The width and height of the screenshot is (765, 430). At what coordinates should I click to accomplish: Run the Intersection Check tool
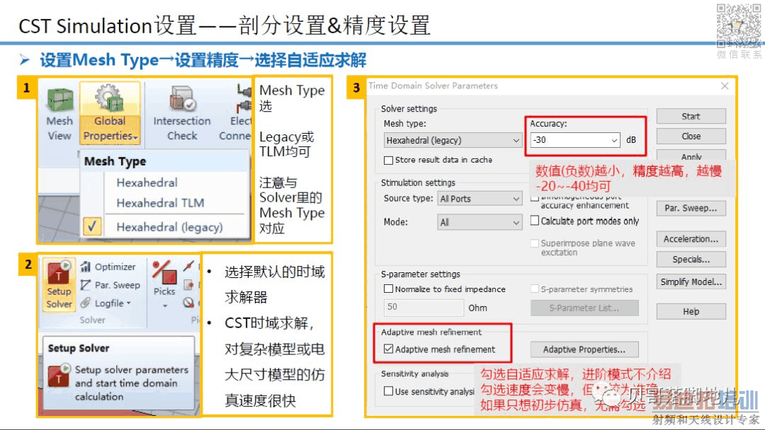pos(182,113)
